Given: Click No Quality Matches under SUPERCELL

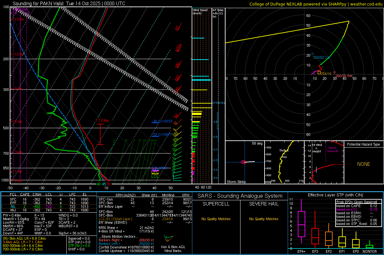Looking at the screenshot, I should [x=216, y=219].
